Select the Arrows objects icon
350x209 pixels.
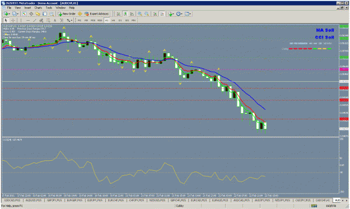click(x=68, y=20)
